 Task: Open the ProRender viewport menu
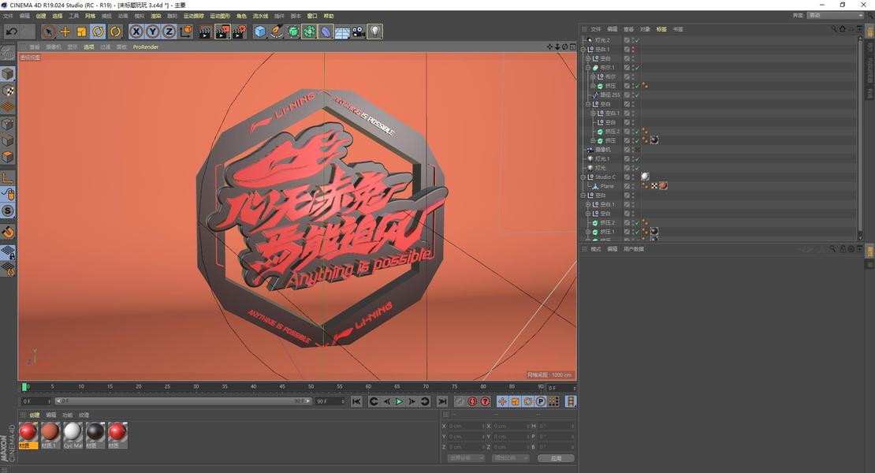tap(146, 47)
